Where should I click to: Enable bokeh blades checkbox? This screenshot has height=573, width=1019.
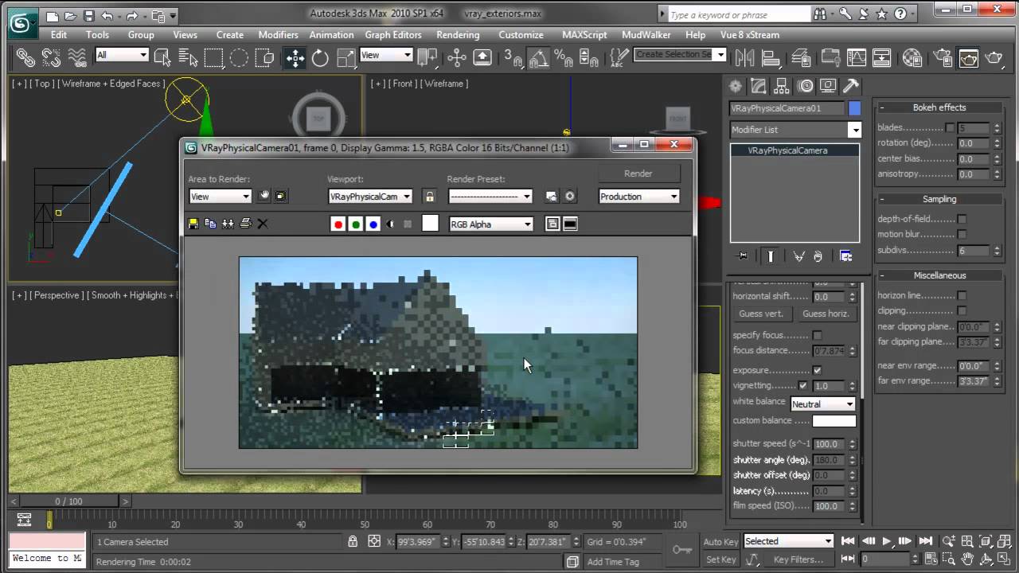click(x=950, y=127)
